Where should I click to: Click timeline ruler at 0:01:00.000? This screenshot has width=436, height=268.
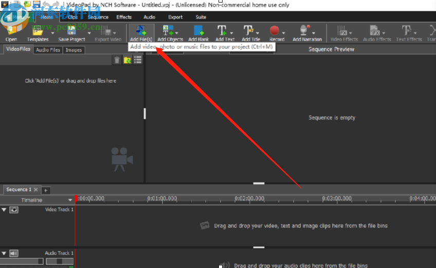click(x=162, y=199)
